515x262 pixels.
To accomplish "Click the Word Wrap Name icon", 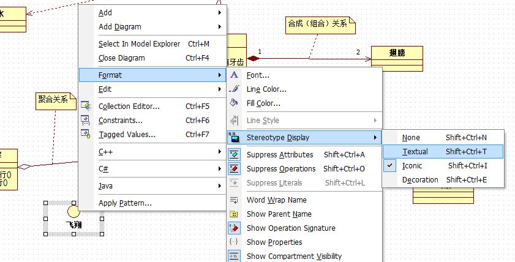I will [x=234, y=200].
